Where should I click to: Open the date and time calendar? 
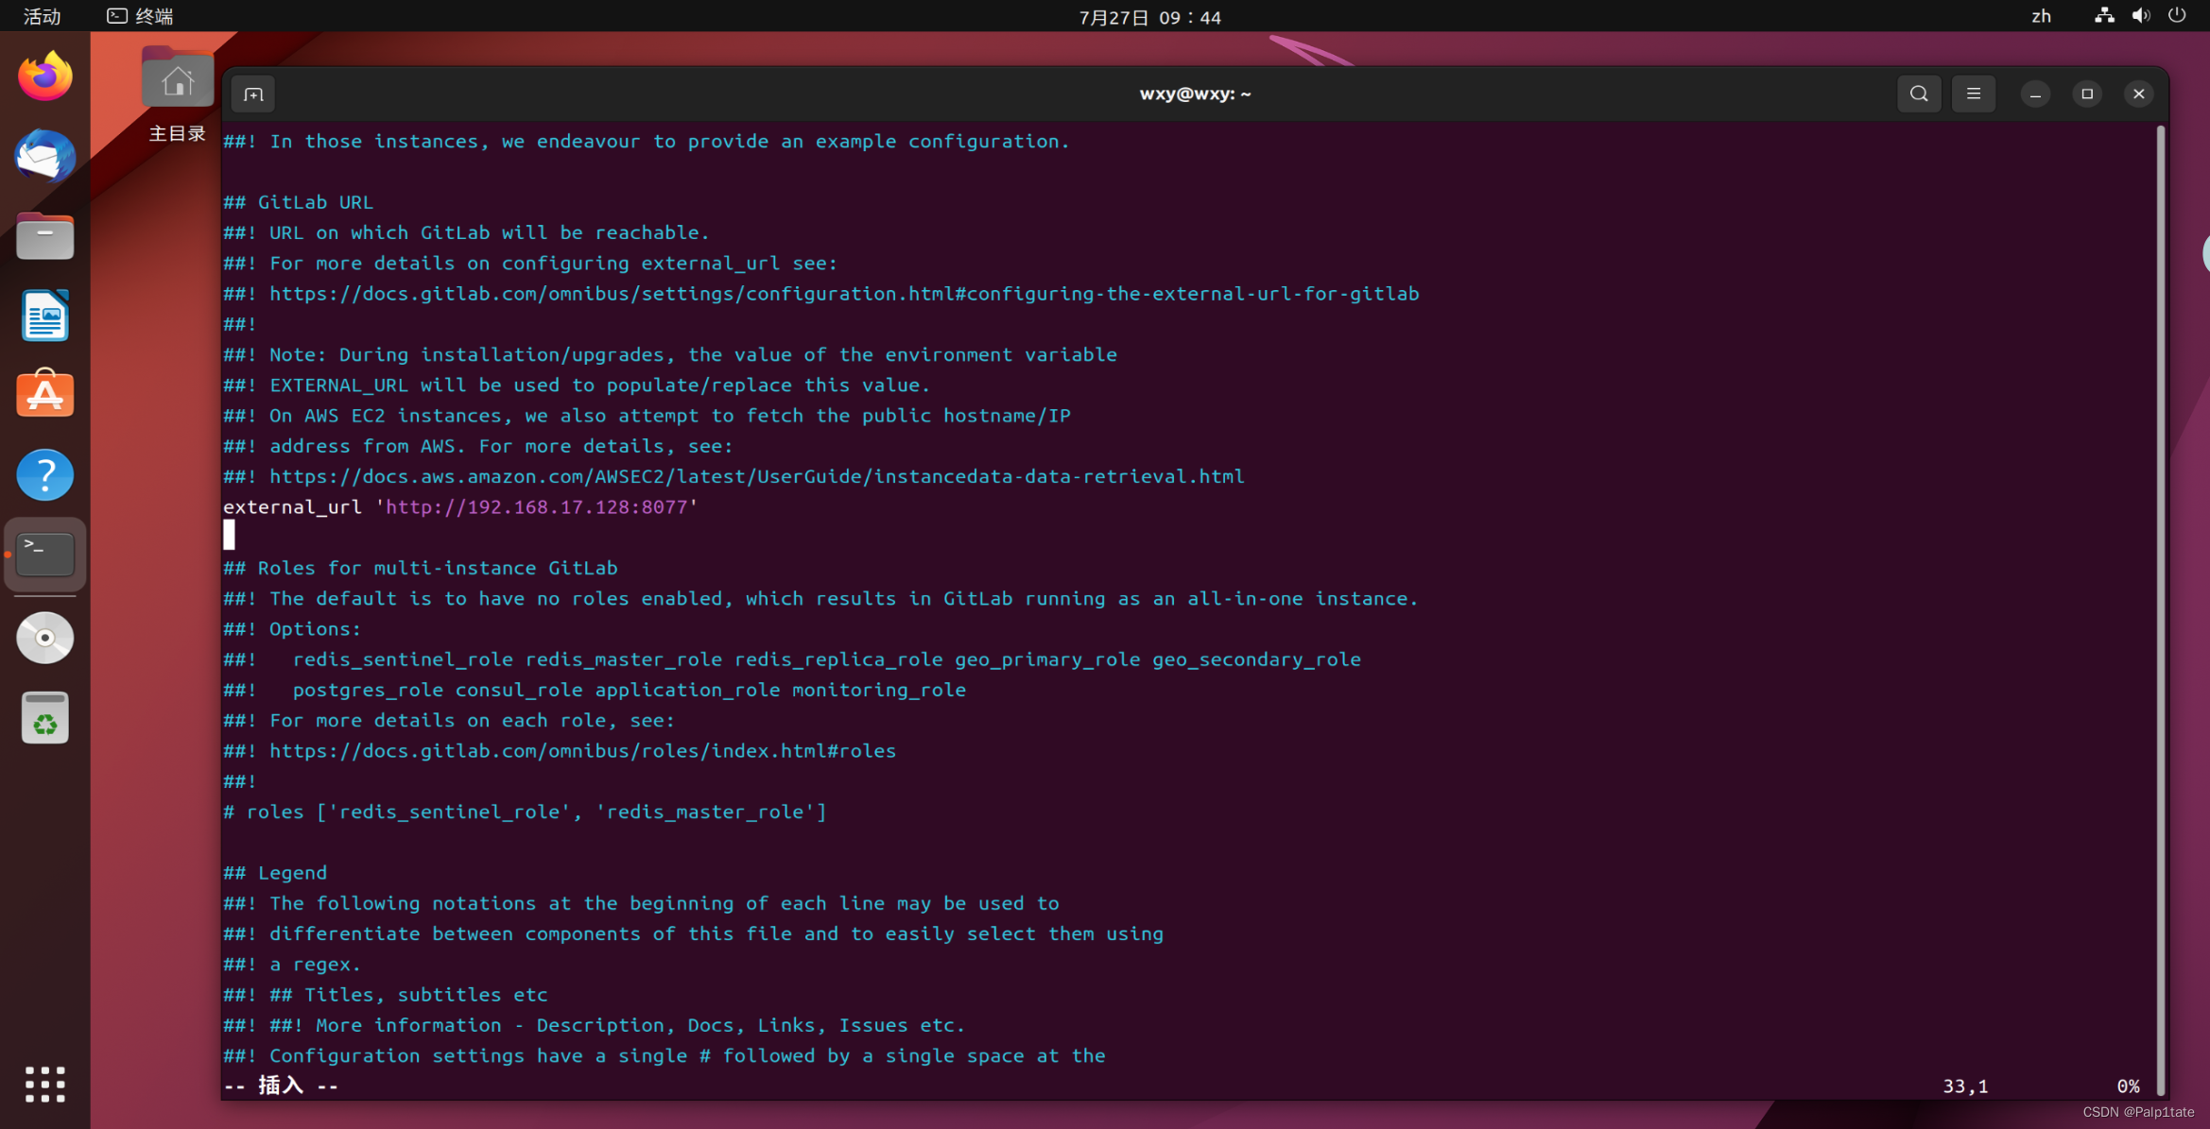click(x=1149, y=17)
